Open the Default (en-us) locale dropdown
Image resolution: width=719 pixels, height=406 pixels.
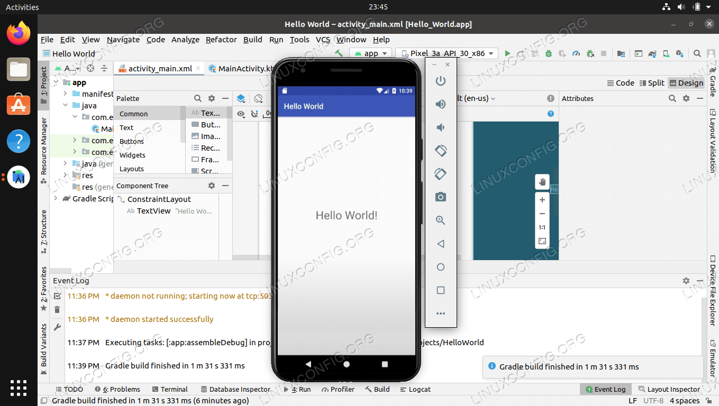pos(476,98)
